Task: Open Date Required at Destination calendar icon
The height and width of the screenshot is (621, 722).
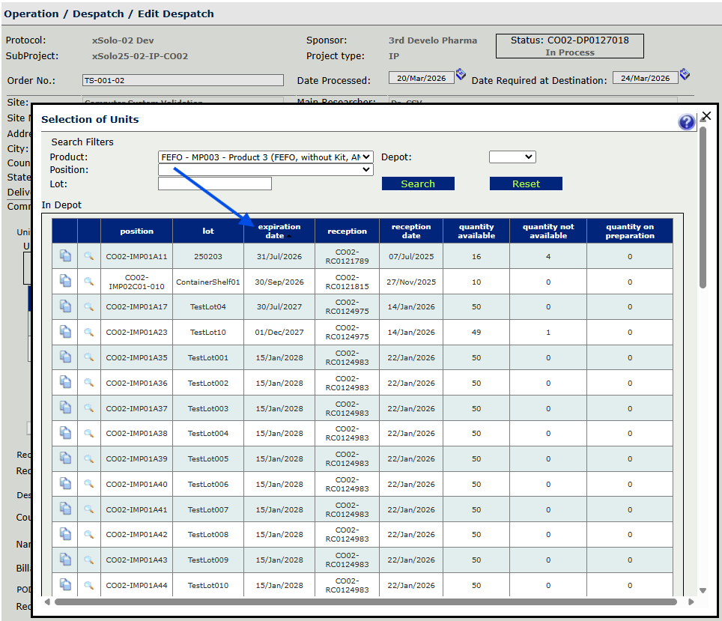Action: [x=685, y=75]
